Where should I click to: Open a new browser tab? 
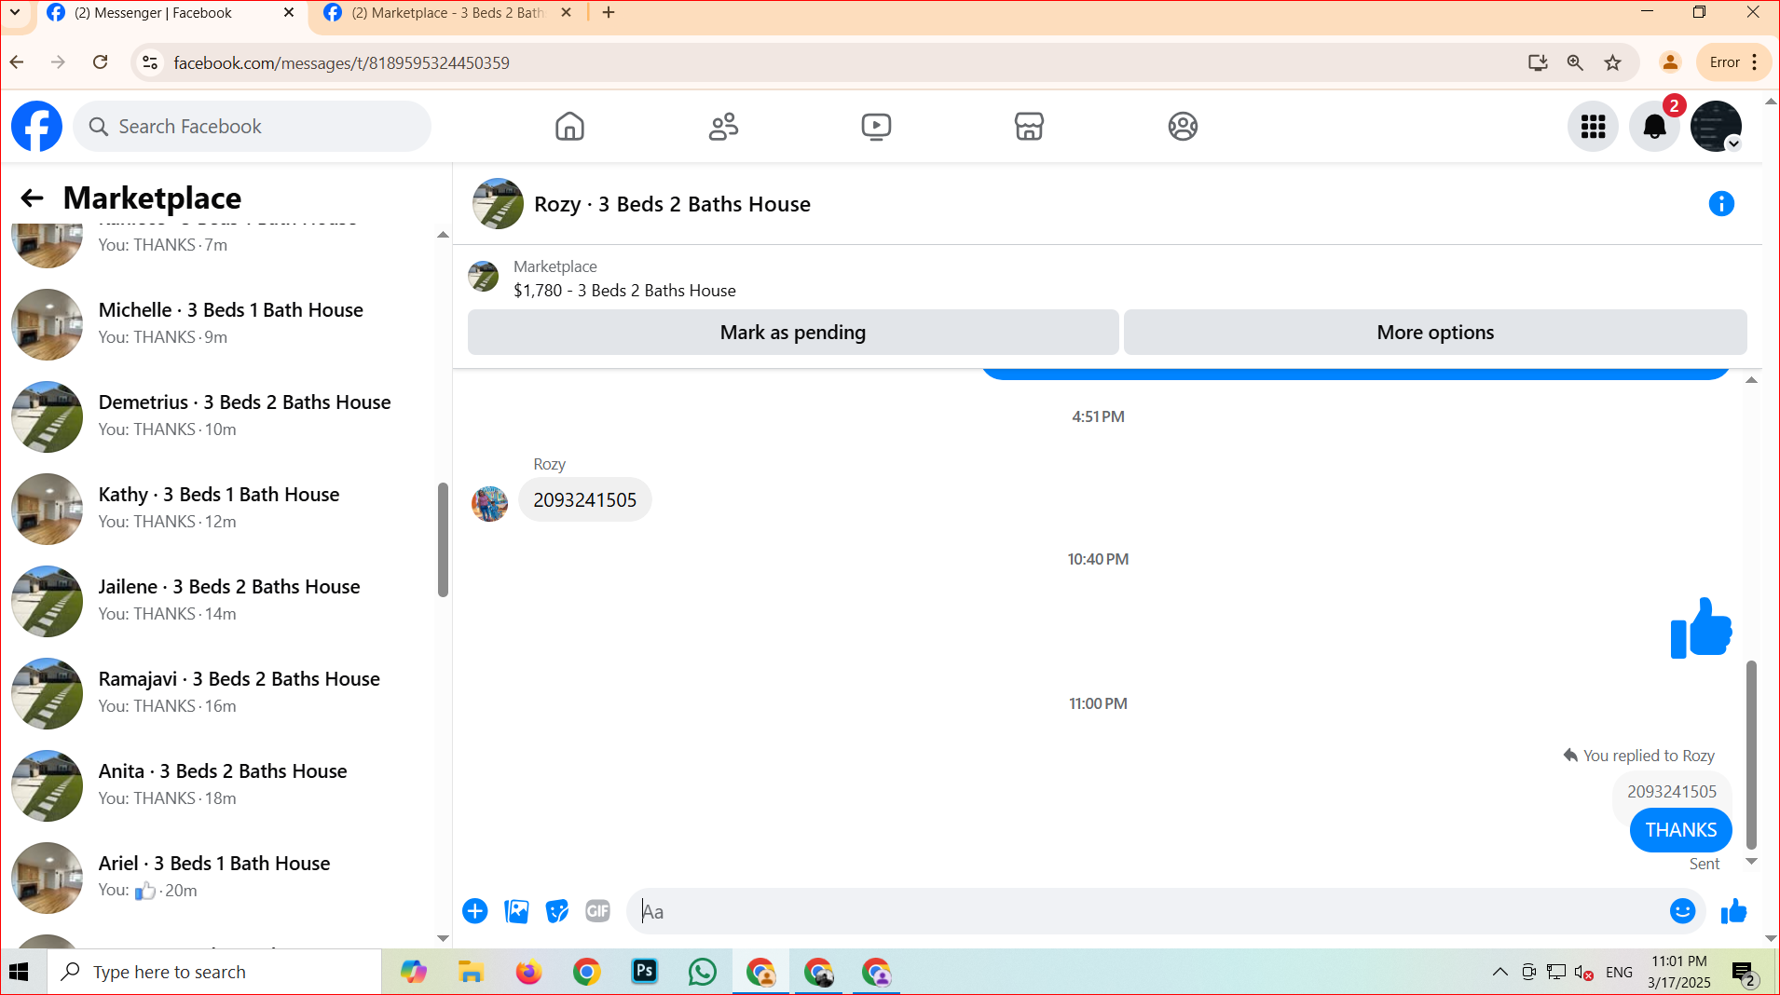coord(609,13)
